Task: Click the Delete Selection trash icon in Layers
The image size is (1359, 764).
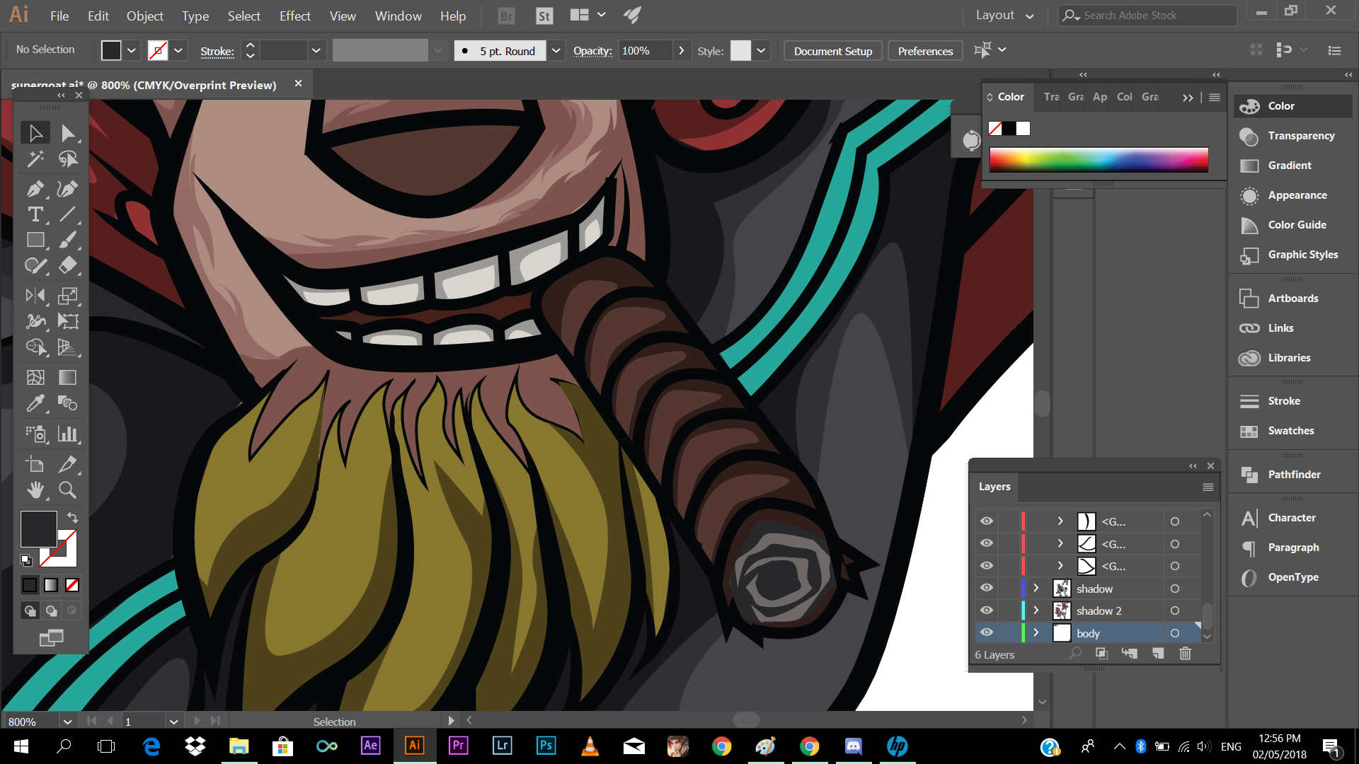Action: tap(1185, 654)
